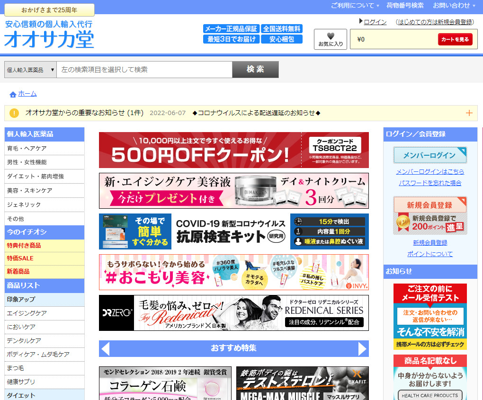483x400 pixels.
Task: Click the はじめての方は新規会員登録 link
Action: [x=435, y=22]
